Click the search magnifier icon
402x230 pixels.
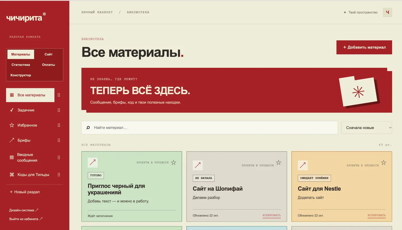pos(88,128)
